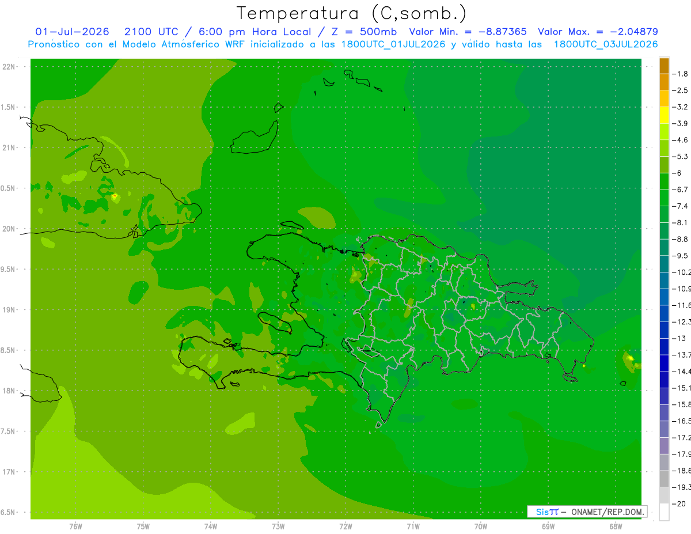The height and width of the screenshot is (534, 691).
Task: Click the "-7.4" legend value
Action: (680, 206)
